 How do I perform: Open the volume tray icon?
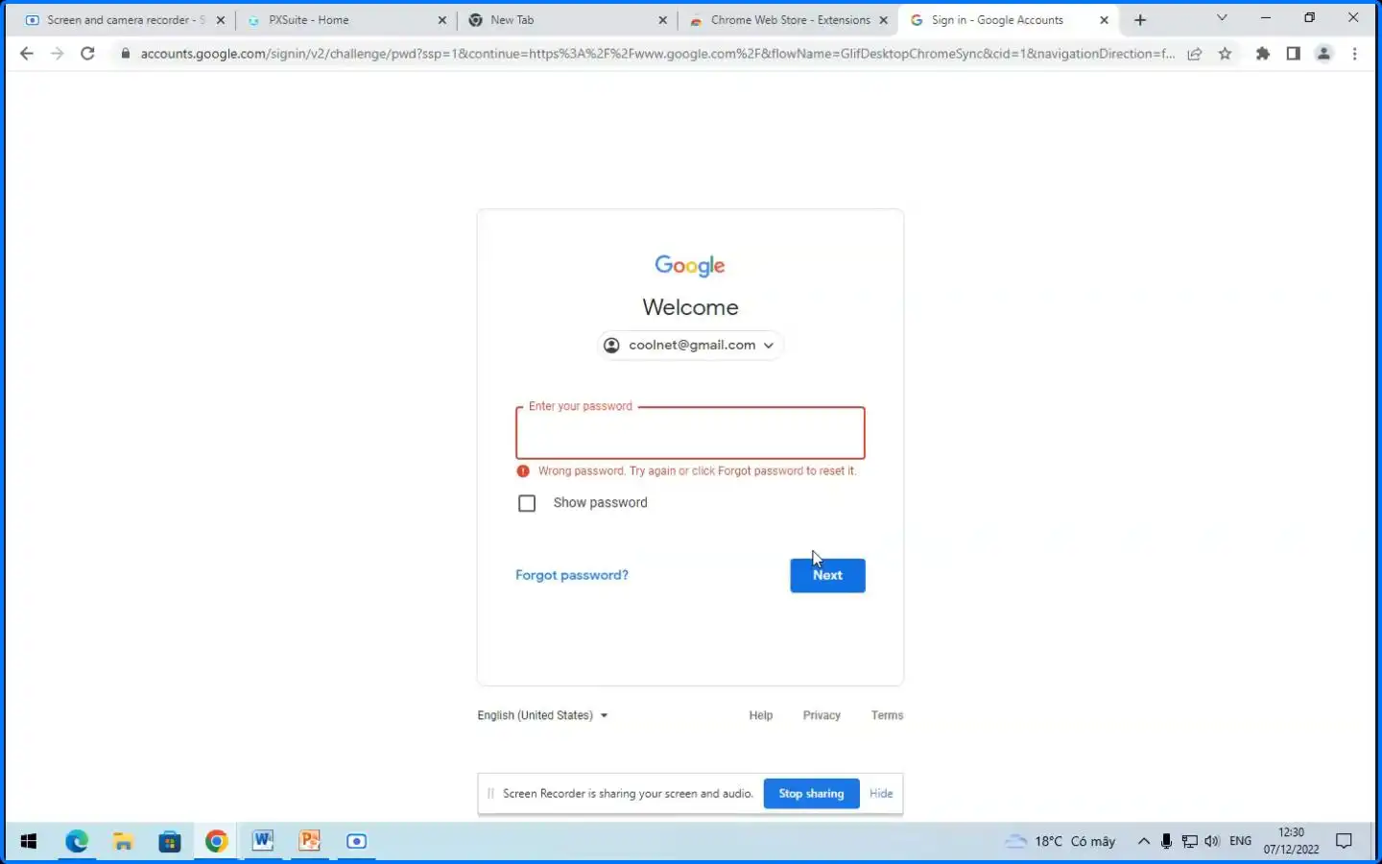point(1213,842)
